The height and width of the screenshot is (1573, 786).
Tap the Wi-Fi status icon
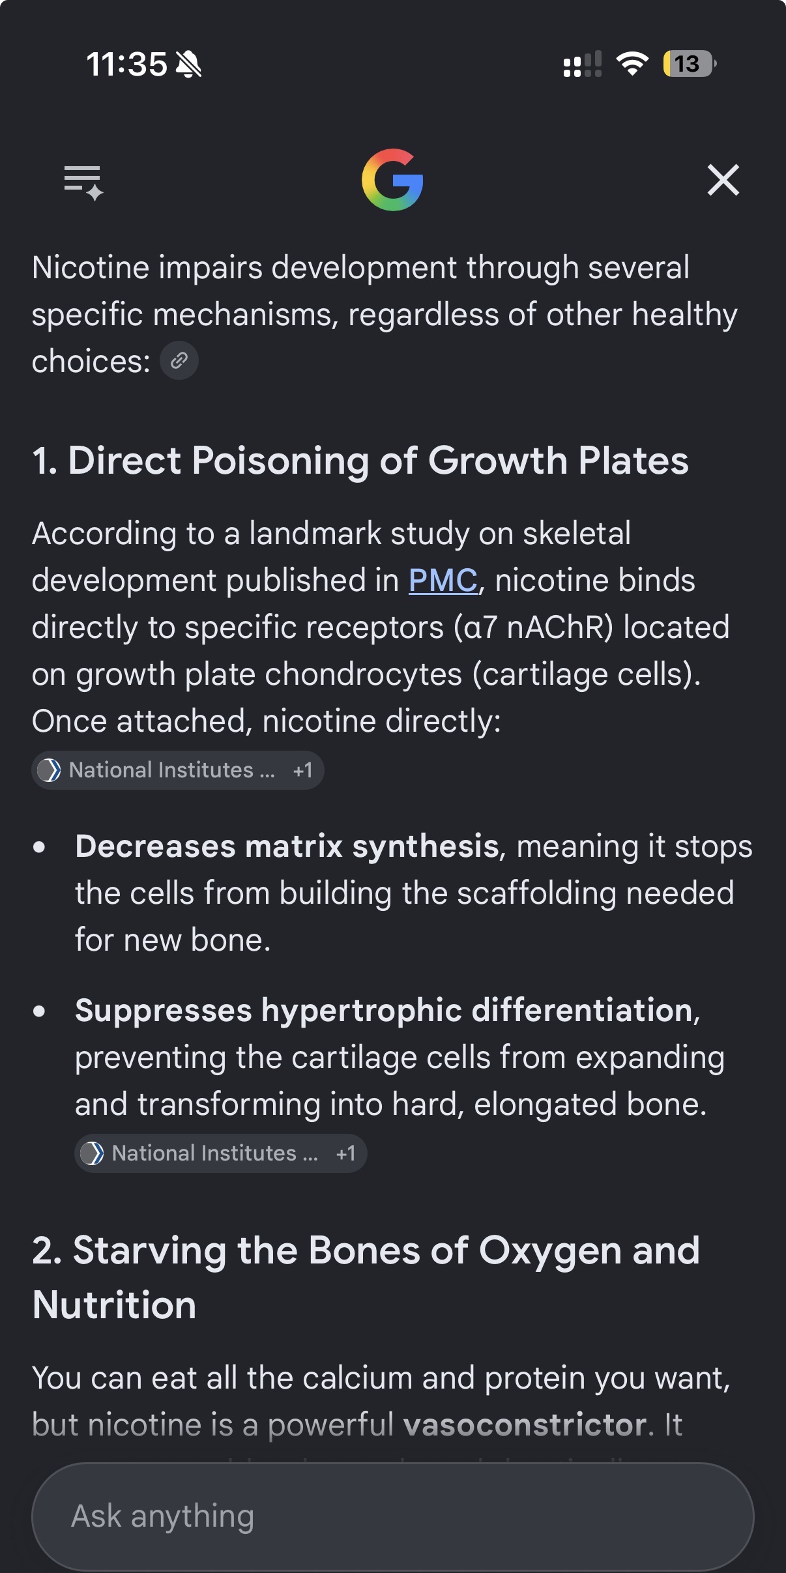[632, 63]
